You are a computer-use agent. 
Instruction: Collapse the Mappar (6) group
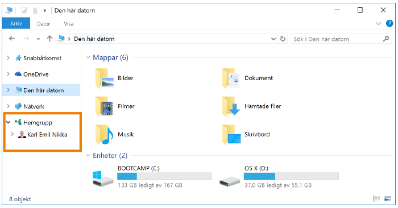click(88, 57)
